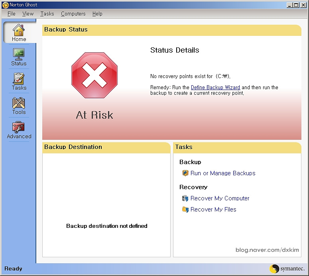Click the icon beside Recover My Computer
Image resolution: width=309 pixels, height=276 pixels.
pos(185,198)
